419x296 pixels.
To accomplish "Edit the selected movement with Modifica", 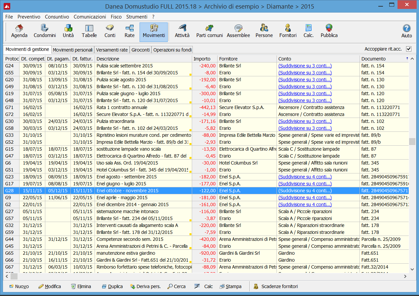I will (x=50, y=286).
